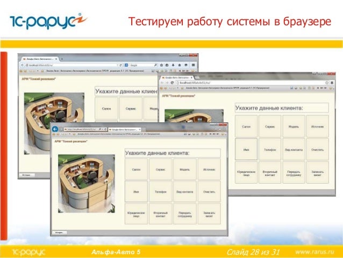343x258 pixels.
Task: Click 1C favorites star icon in Chrome window toolbar
Action: (182, 88)
